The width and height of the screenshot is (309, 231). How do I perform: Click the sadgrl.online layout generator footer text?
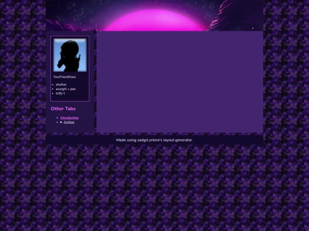click(154, 140)
